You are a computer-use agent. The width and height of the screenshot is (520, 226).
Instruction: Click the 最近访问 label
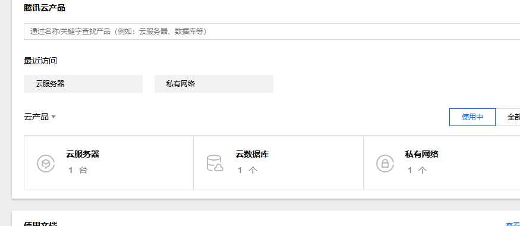point(40,61)
